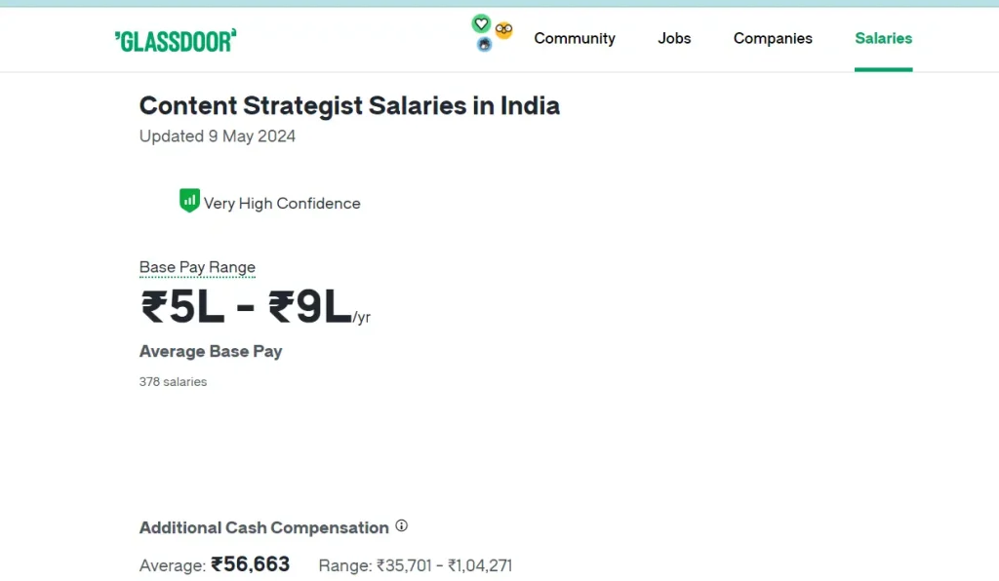Image resolution: width=999 pixels, height=581 pixels.
Task: Click the 378 salaries count
Action: click(x=174, y=382)
